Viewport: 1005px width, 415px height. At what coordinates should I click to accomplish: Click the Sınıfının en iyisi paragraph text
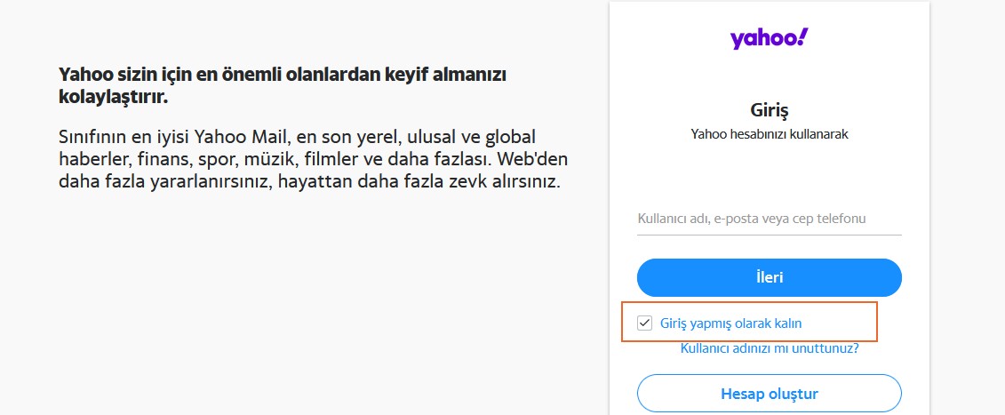coord(313,159)
